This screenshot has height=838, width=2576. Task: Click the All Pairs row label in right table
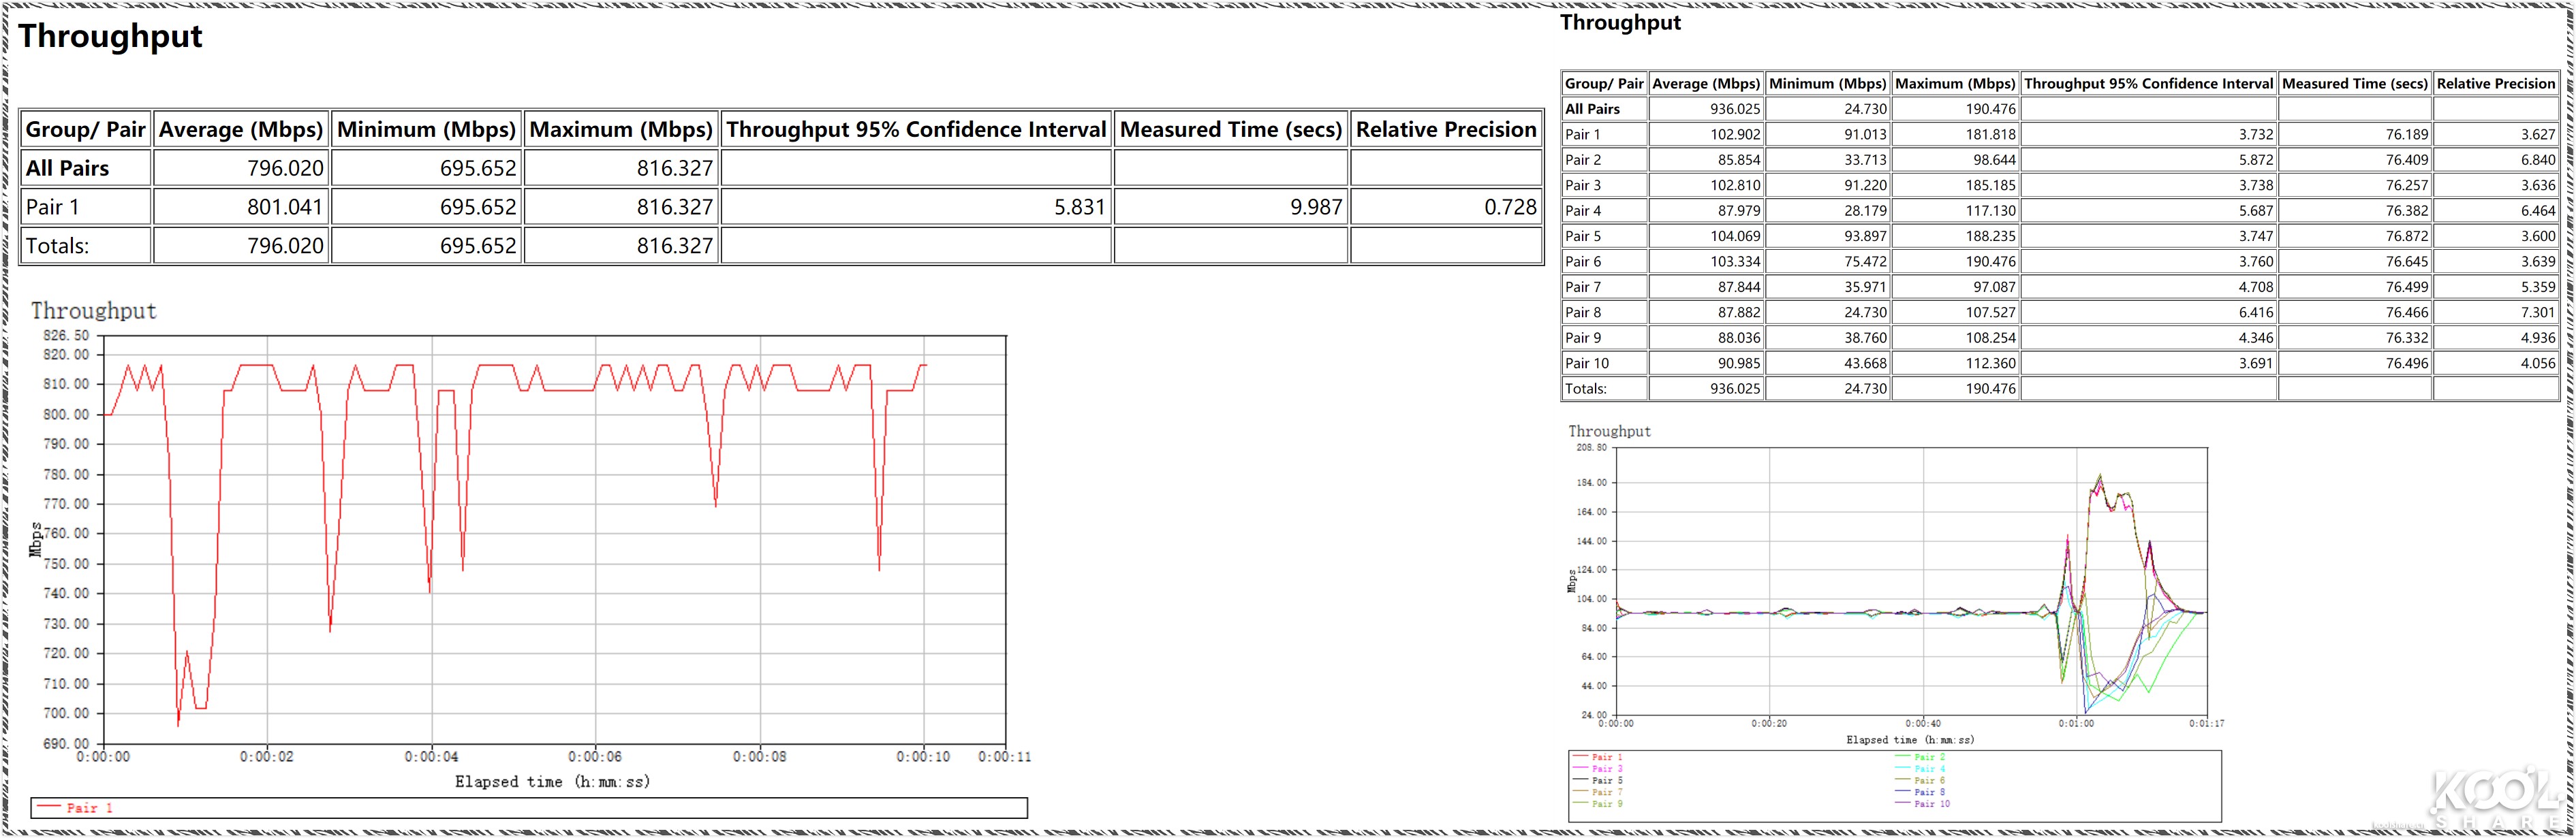pyautogui.click(x=1592, y=109)
